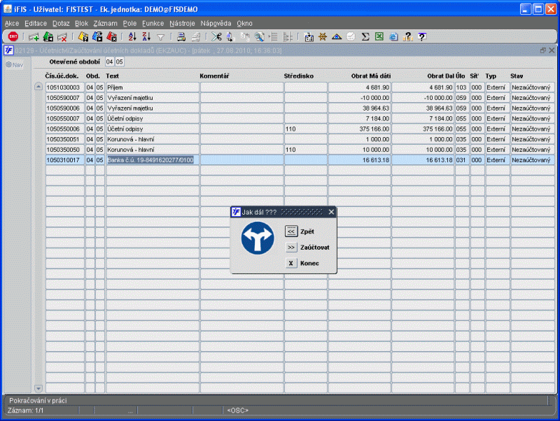Click the printer icon in toolbar
This screenshot has width=560, height=421.
coord(181,36)
